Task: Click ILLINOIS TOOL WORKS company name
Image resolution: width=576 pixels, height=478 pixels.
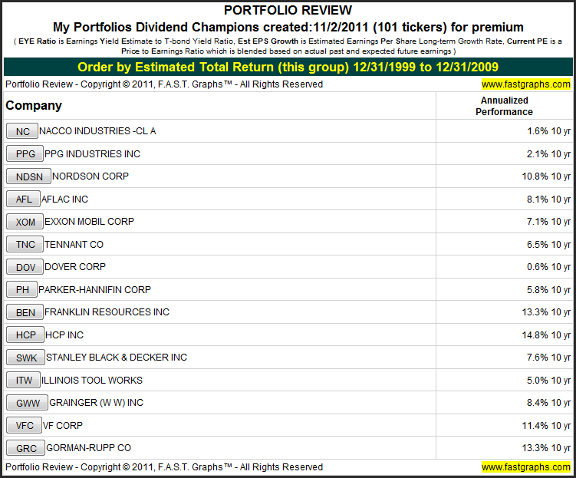Action: (92, 381)
